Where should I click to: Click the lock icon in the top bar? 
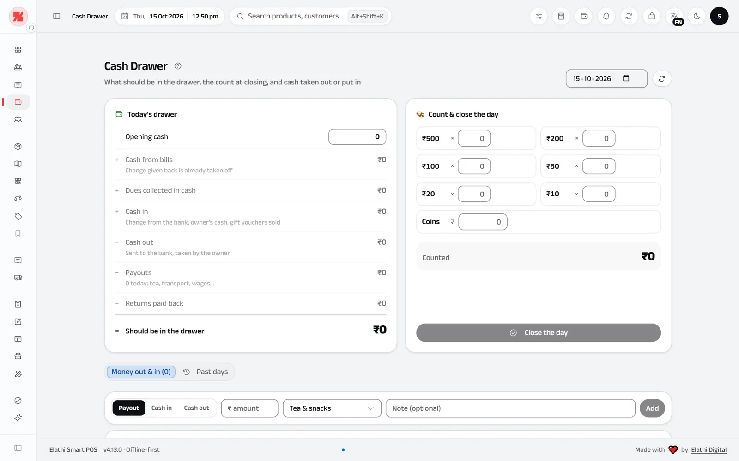point(652,16)
